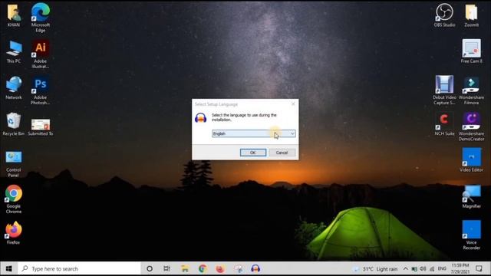Open Debut Video Capture shortcut
This screenshot has width=491, height=276.
point(444,90)
